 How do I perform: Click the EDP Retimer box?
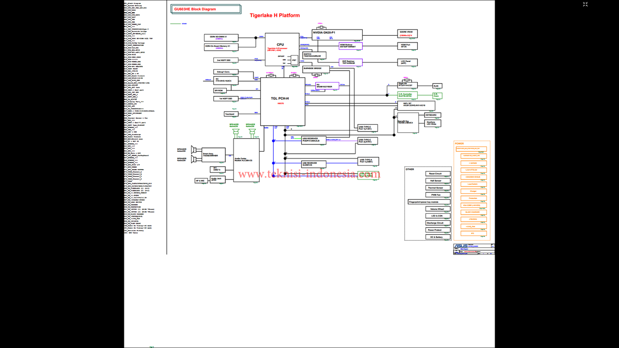click(351, 62)
